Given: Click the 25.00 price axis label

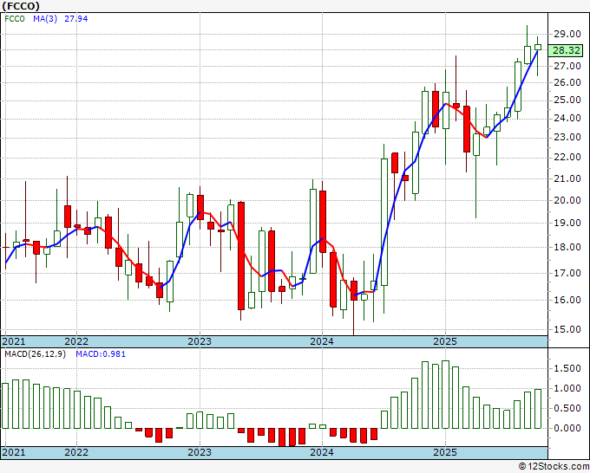Looking at the screenshot, I should tap(567, 100).
